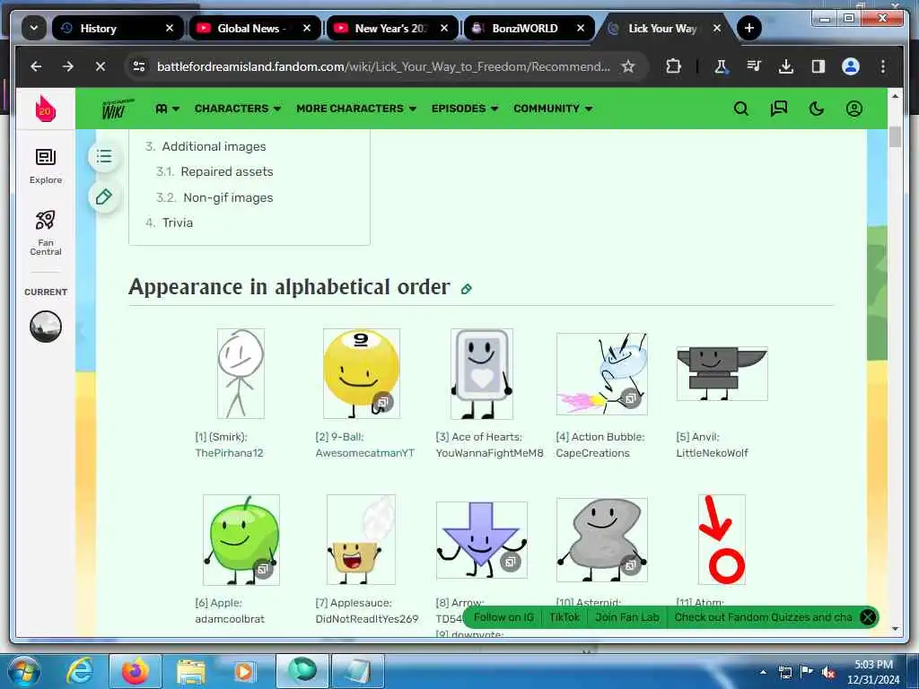The height and width of the screenshot is (689, 919).
Task: Click Join Fan Lab banner link
Action: click(x=627, y=617)
